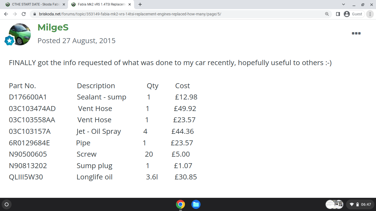The height and width of the screenshot is (211, 376).
Task: Switch to the CTHE START DATE tab
Action: pyautogui.click(x=33, y=4)
